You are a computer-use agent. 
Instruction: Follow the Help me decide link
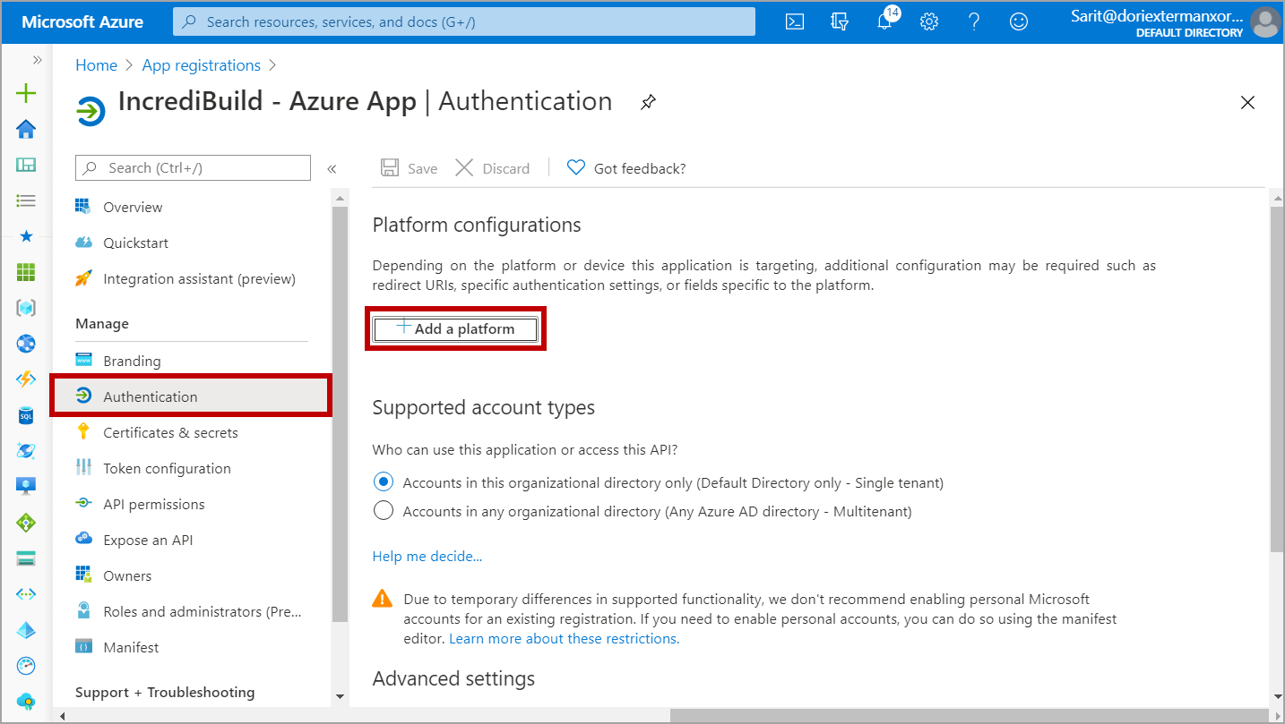pos(427,556)
